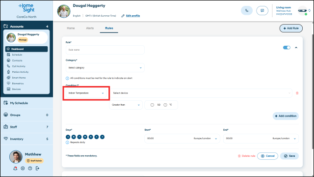Click the Staff Admin badge
314x177 pixels.
pos(34,161)
